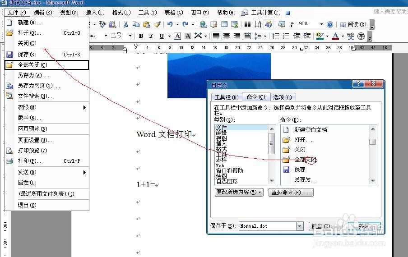408x257 pixels.
Task: Toggle bold formatting
Action: tap(141, 36)
